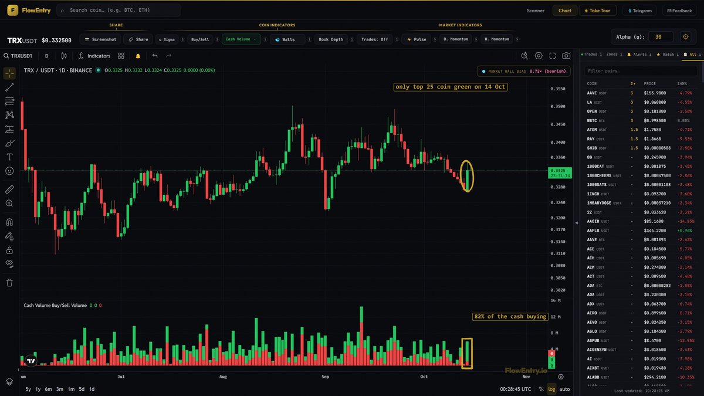This screenshot has height=396, width=704.
Task: Open the Scanner page
Action: [536, 11]
